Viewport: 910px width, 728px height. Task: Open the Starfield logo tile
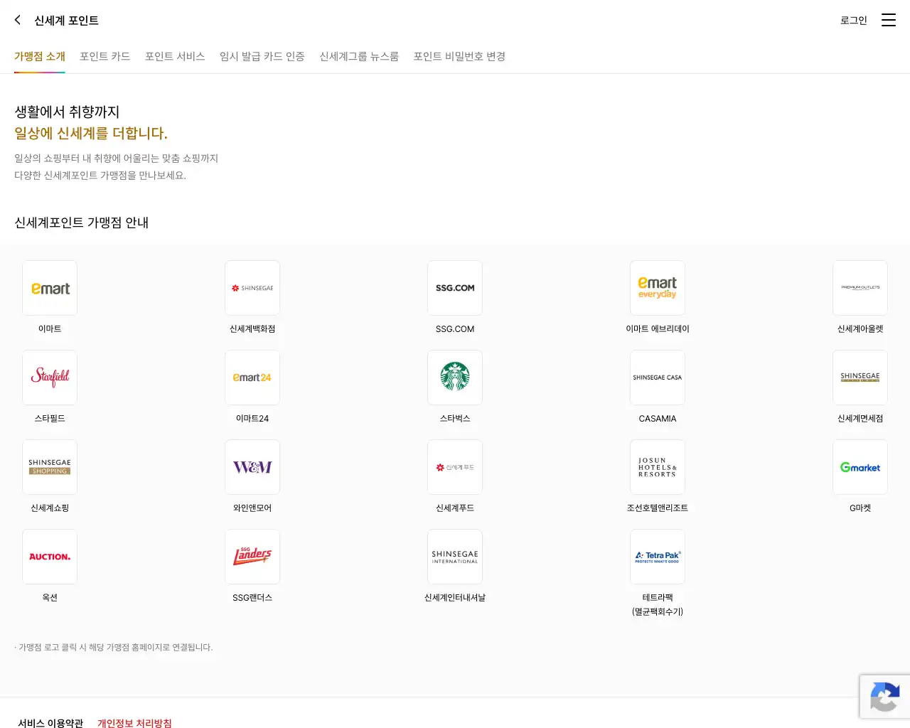(50, 378)
